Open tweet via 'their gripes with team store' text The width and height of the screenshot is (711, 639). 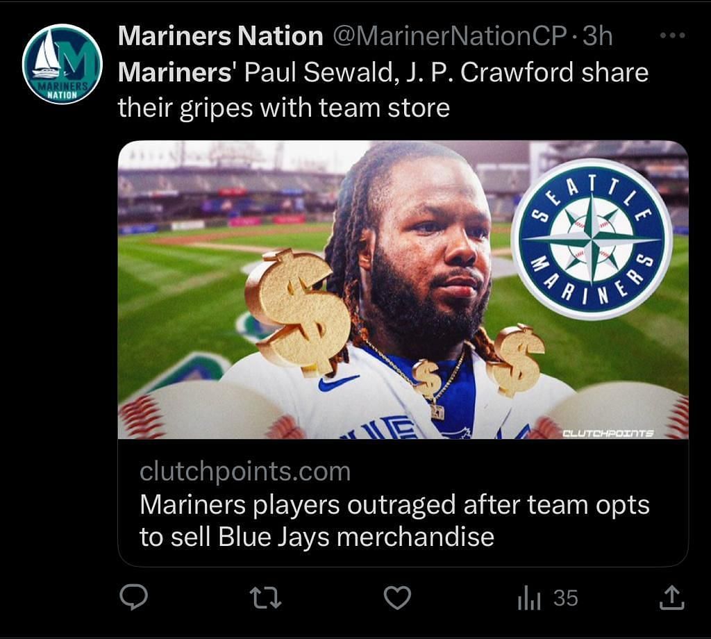[x=284, y=108]
